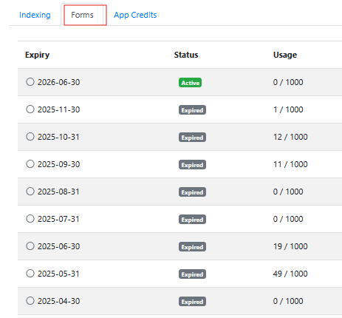The image size is (342, 318).
Task: Click the 19 / 1000 usage value
Action: tap(290, 246)
